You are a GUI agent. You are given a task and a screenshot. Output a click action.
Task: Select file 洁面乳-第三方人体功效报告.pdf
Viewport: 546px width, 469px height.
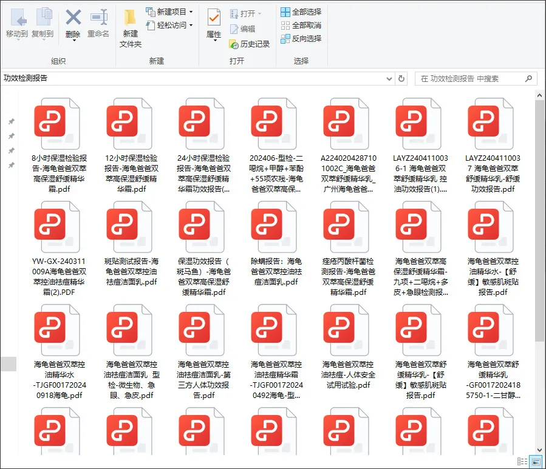coord(203,352)
